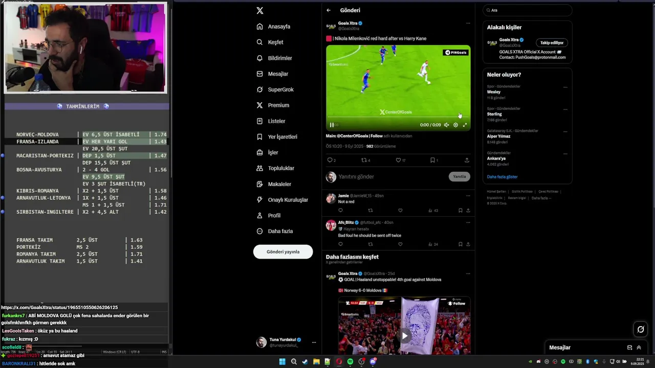Open Steam from the taskbar
The image size is (655, 368).
pyautogui.click(x=305, y=362)
